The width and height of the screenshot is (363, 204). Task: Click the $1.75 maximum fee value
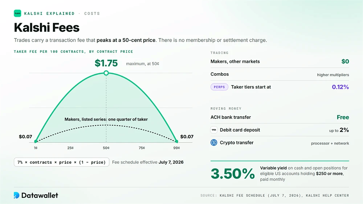coord(106,63)
